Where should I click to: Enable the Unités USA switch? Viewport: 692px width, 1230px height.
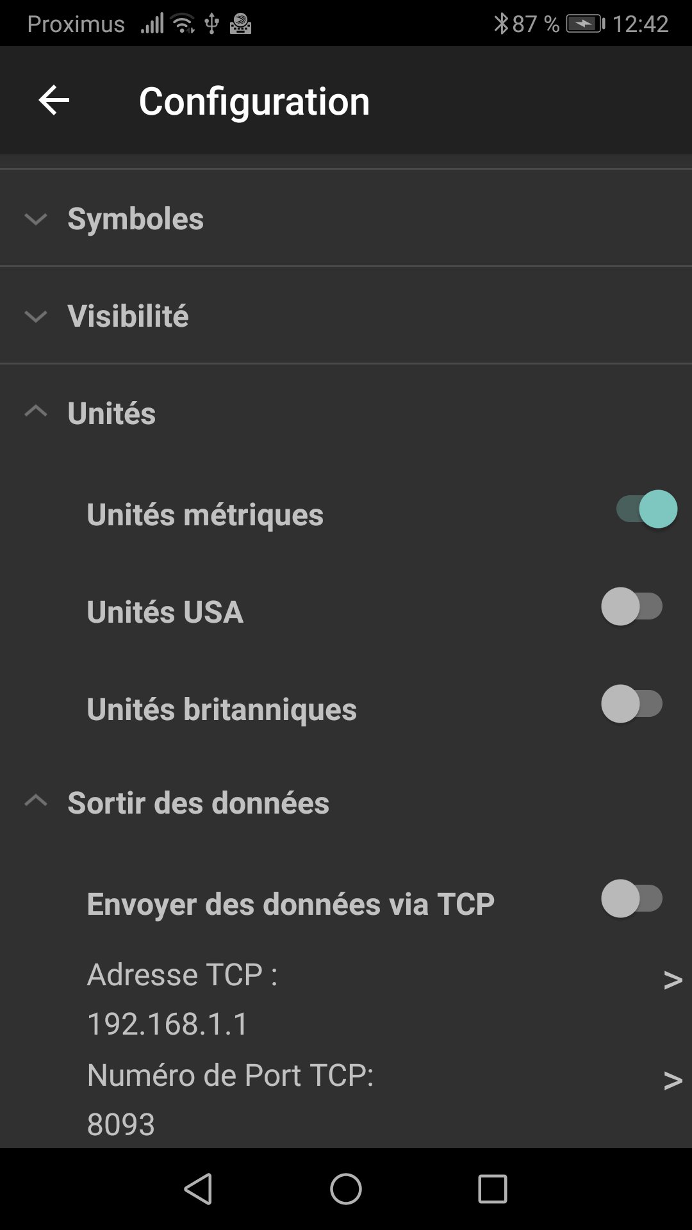pyautogui.click(x=632, y=607)
